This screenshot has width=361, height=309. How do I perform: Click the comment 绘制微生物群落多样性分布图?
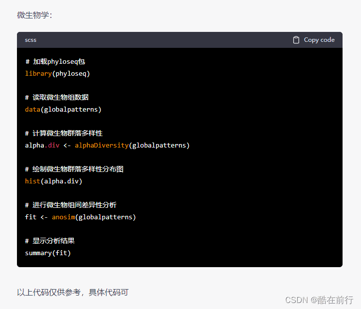(x=74, y=169)
